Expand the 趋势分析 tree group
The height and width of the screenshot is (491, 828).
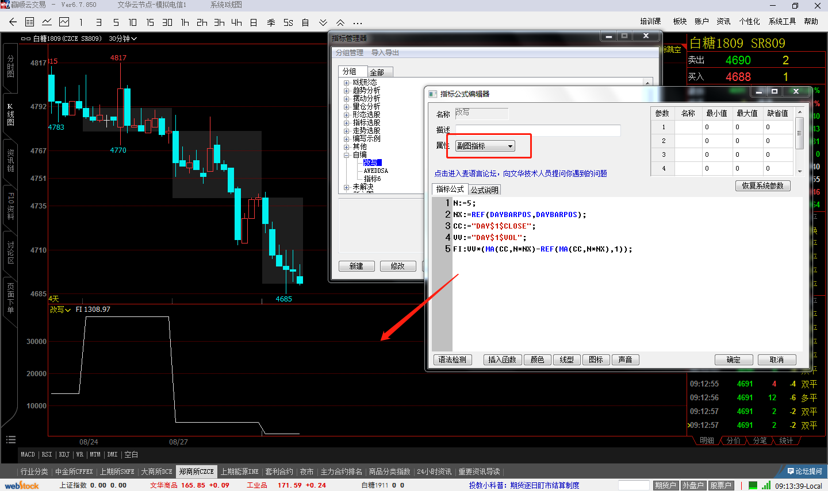(347, 91)
